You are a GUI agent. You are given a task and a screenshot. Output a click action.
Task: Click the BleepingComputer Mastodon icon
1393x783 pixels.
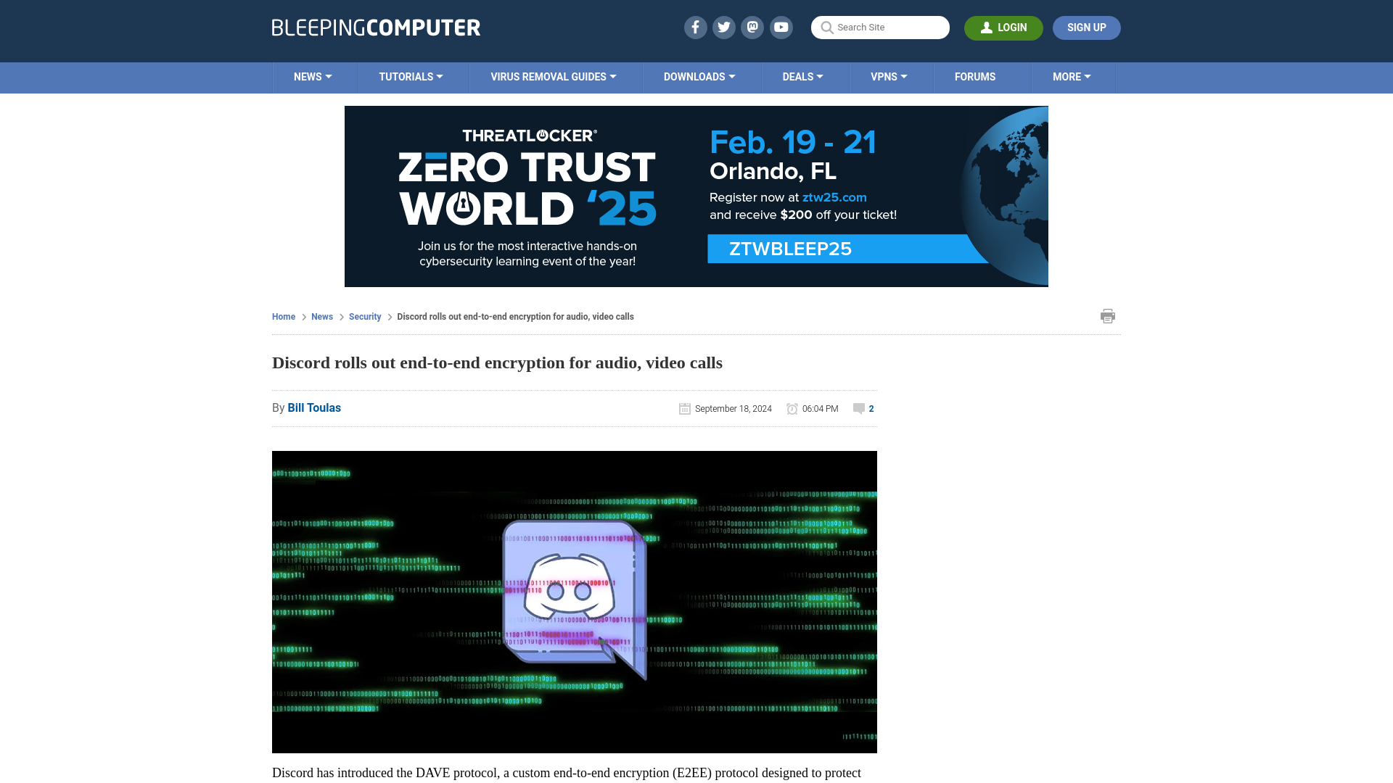pos(753,27)
